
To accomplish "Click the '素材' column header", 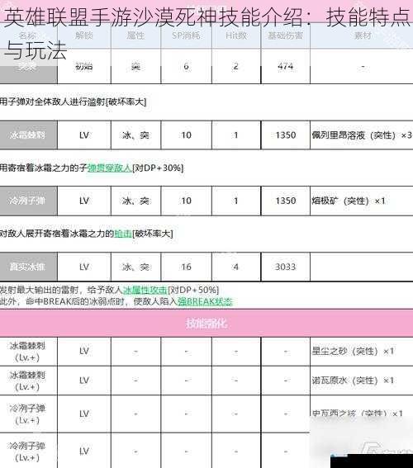I will 363,35.
